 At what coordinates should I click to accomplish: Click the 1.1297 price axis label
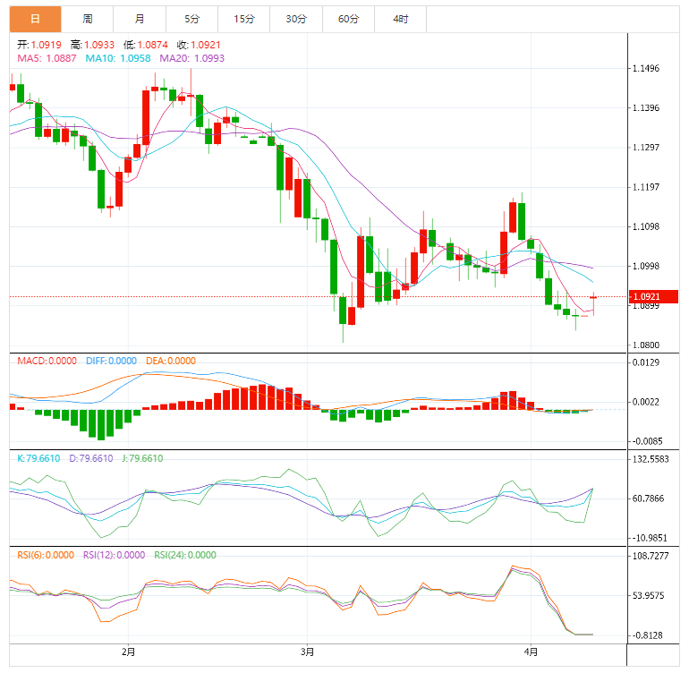pyautogui.click(x=646, y=148)
